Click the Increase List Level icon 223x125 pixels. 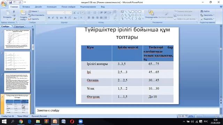(x=105, y=13)
